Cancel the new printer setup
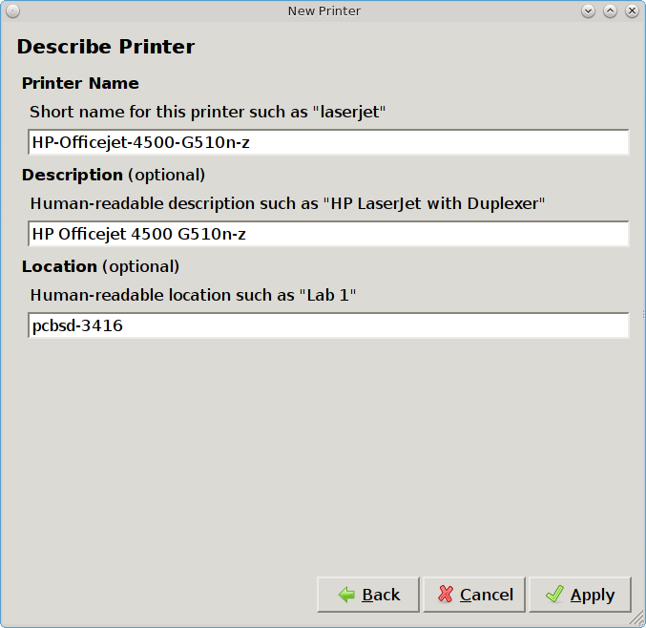The width and height of the screenshot is (646, 628). 474,595
